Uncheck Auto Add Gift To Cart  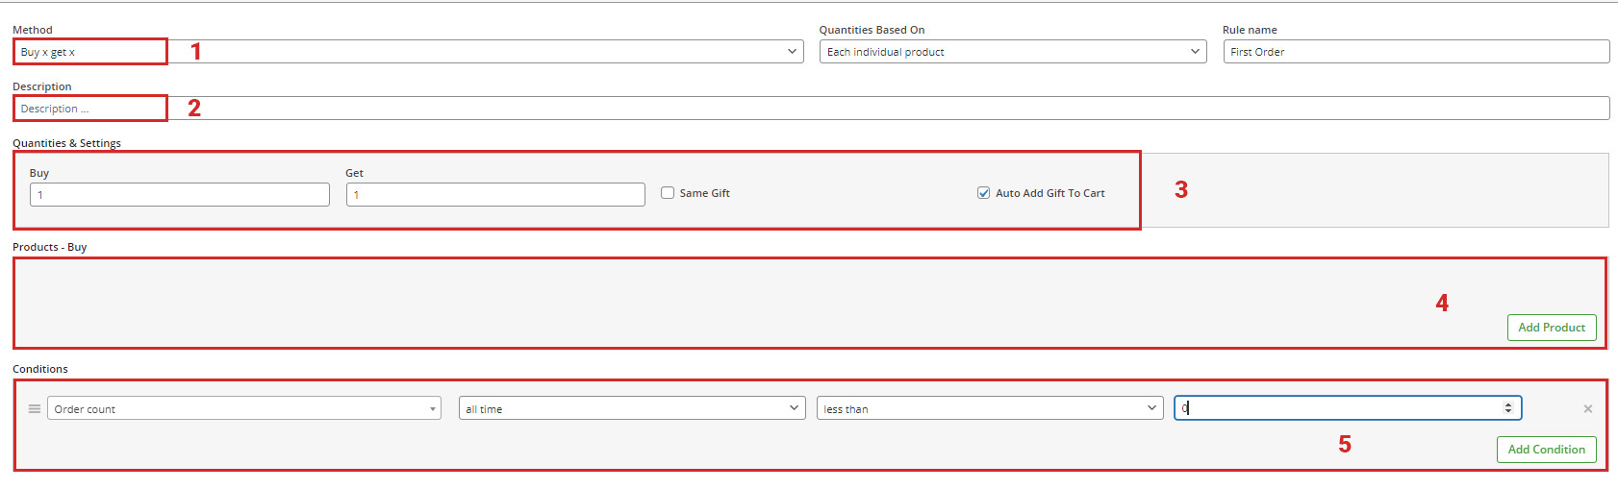pos(983,193)
